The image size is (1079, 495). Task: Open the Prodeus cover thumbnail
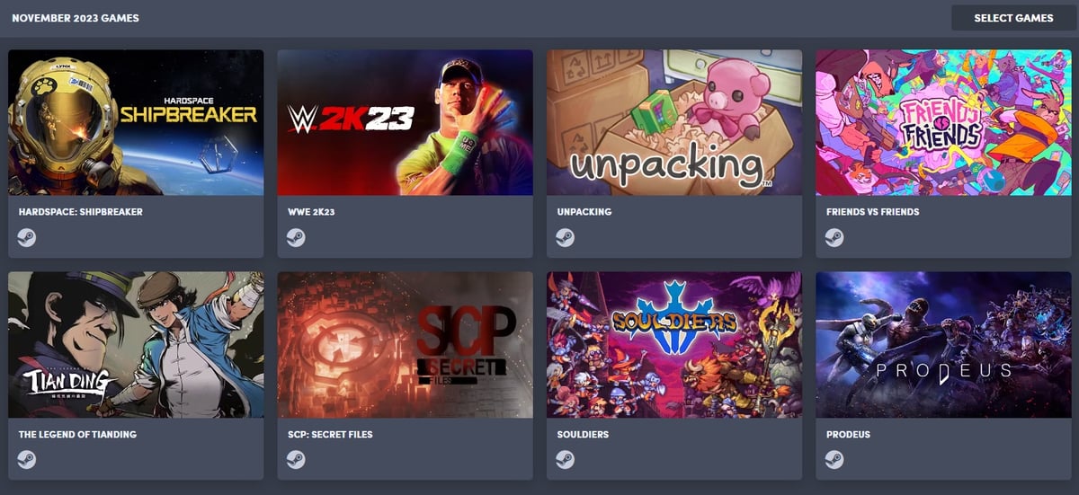pyautogui.click(x=943, y=344)
